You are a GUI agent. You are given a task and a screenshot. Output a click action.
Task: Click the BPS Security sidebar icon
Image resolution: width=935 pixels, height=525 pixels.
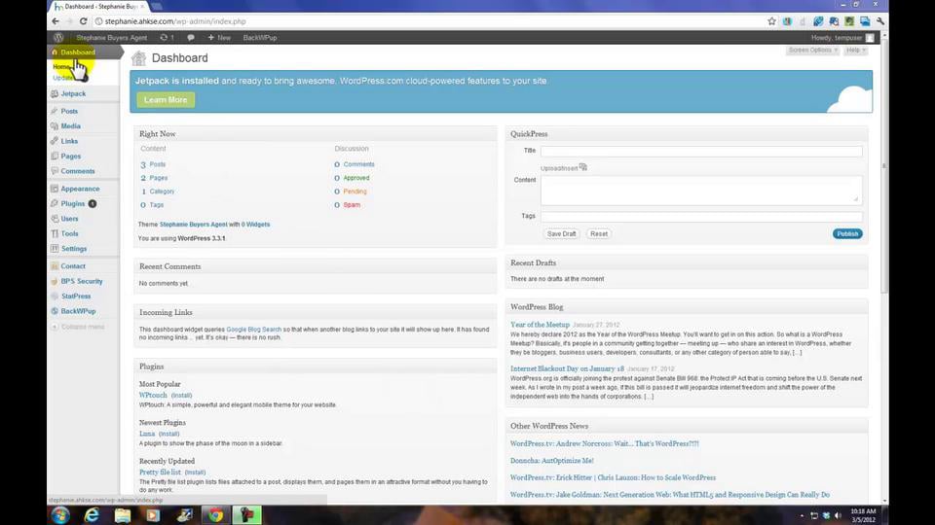(x=55, y=281)
